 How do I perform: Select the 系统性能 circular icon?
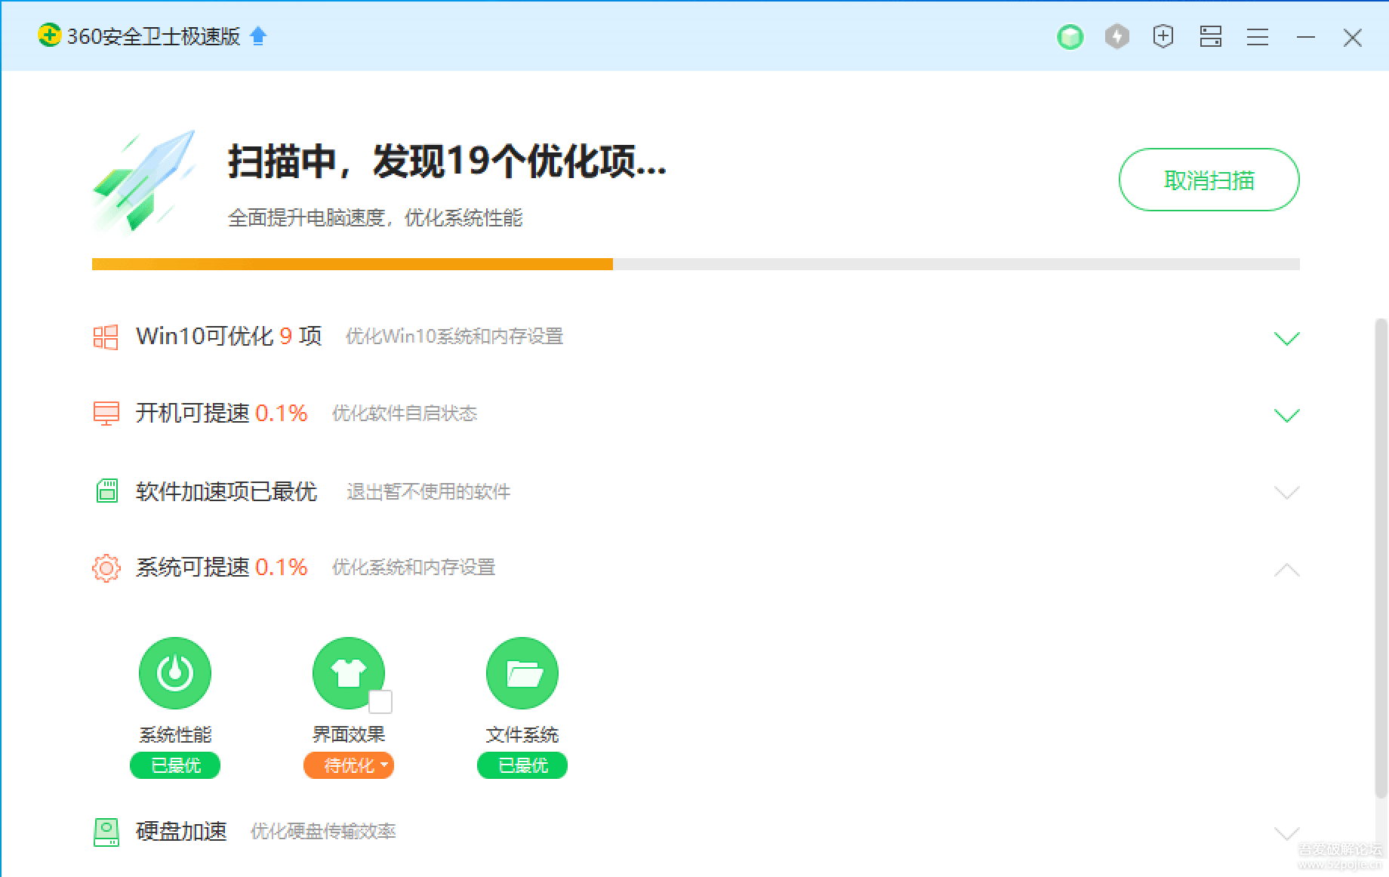(x=174, y=672)
